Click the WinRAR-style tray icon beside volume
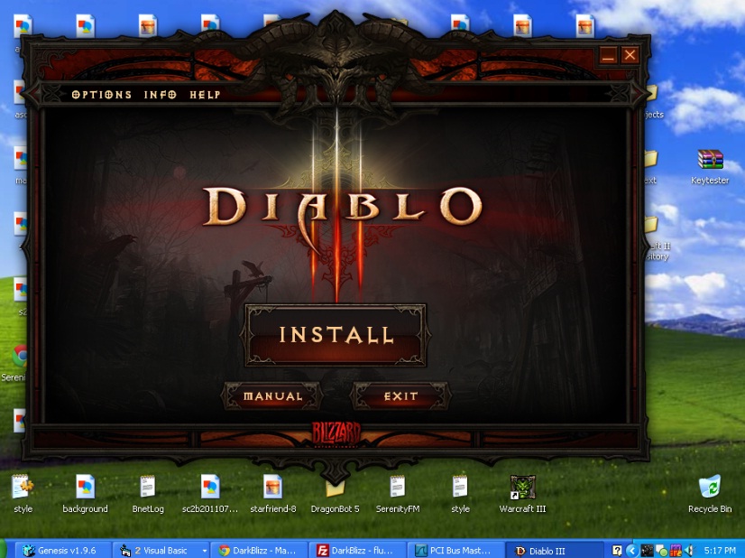This screenshot has height=558, width=745. point(676,551)
